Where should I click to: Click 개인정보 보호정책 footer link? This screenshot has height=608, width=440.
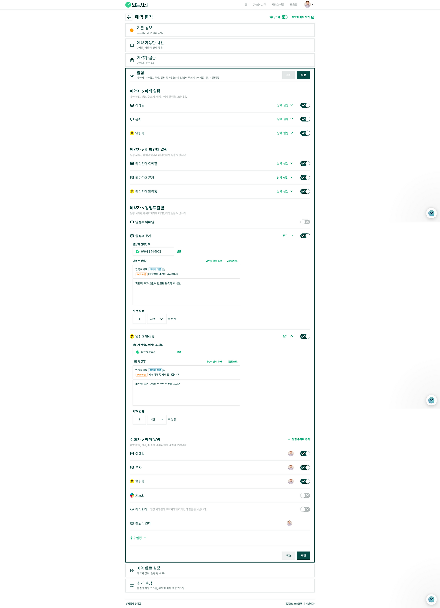(294, 604)
